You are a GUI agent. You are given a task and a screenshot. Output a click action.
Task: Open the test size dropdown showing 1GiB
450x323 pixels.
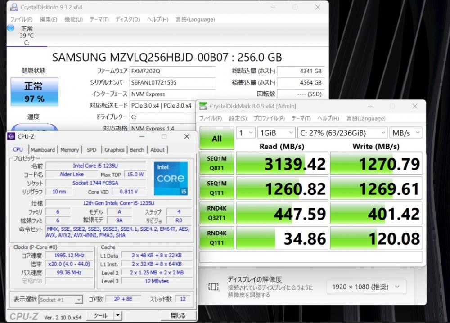click(276, 133)
